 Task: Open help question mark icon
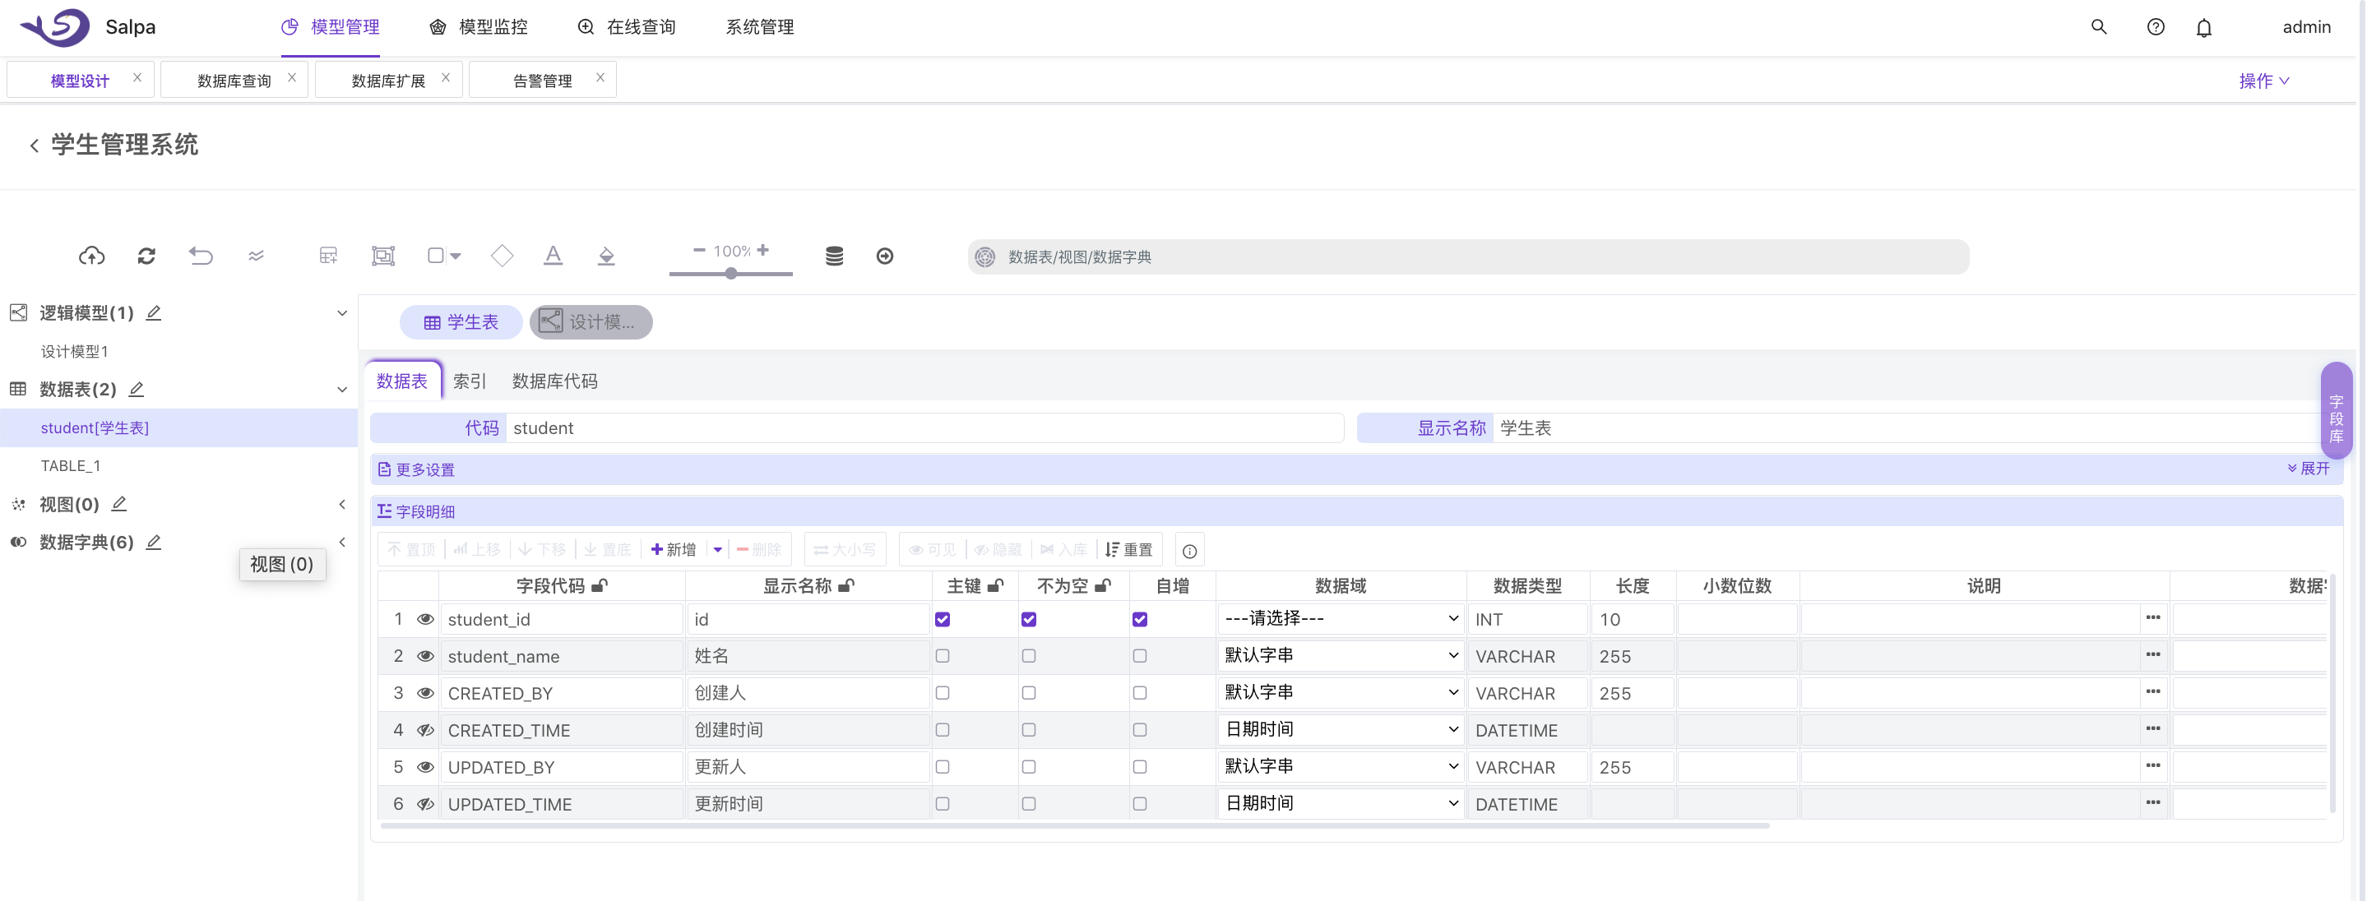[2156, 26]
